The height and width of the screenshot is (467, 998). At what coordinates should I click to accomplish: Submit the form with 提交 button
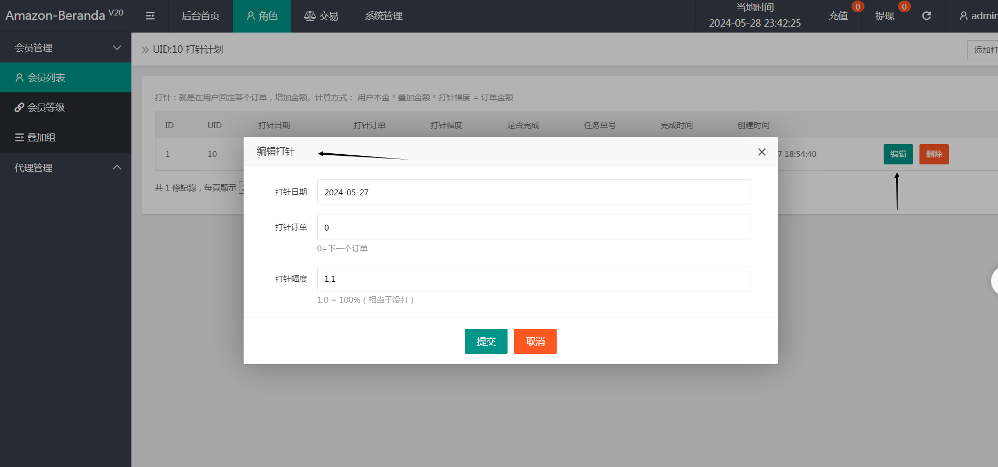coord(486,342)
